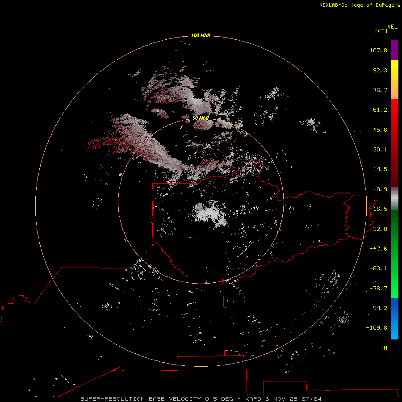402x402 pixels.
Task: Click the 8 NOV 25 date in the caption
Action: (x=282, y=399)
